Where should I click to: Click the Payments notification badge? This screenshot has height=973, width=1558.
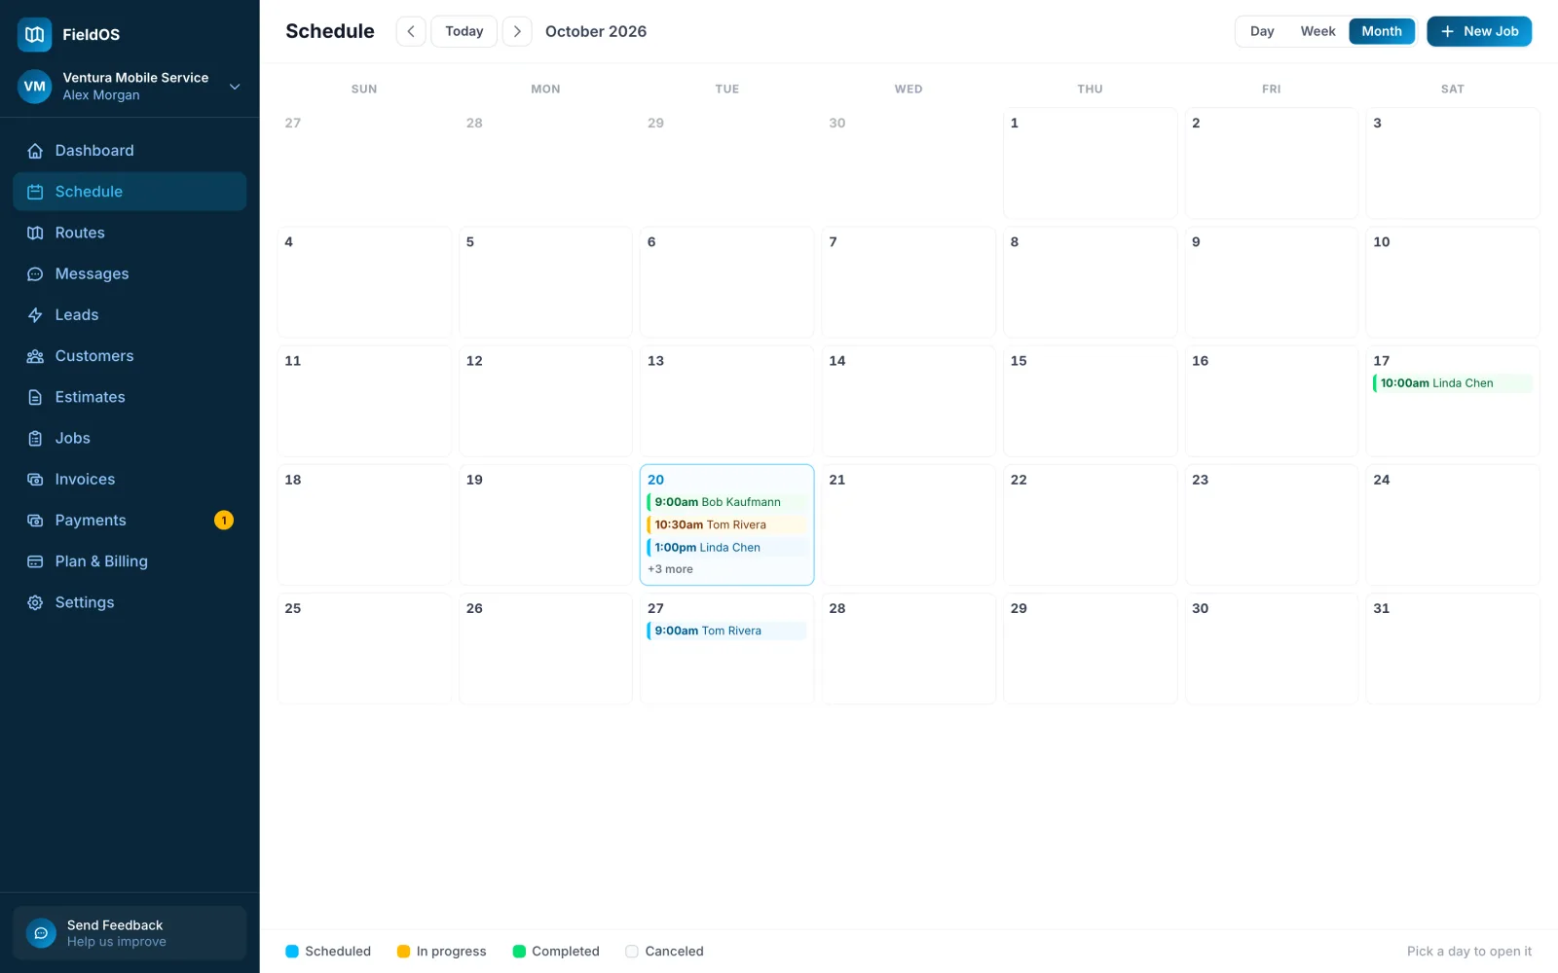[x=224, y=521]
